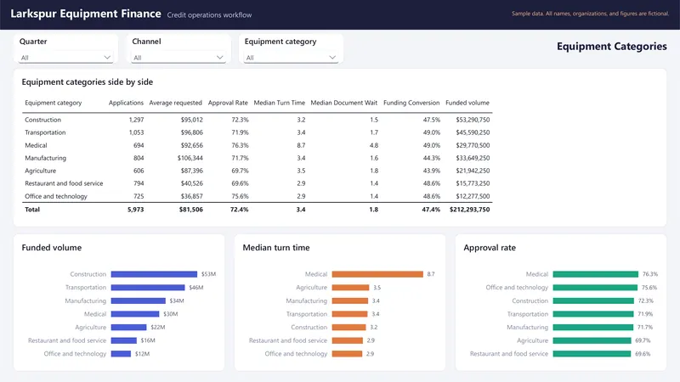Image resolution: width=680 pixels, height=382 pixels.
Task: Click the Transportation bar in Funded volume chart
Action: pos(148,288)
